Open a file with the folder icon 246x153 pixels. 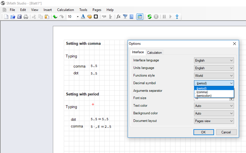coord(13,17)
